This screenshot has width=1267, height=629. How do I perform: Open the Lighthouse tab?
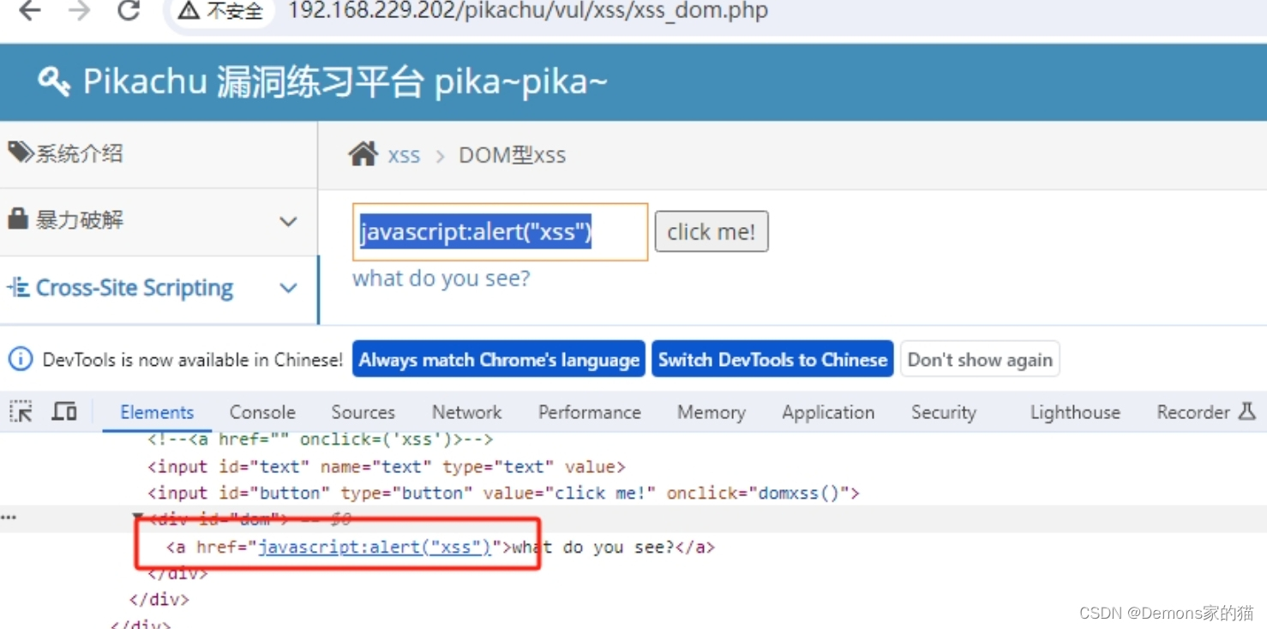(x=1075, y=412)
